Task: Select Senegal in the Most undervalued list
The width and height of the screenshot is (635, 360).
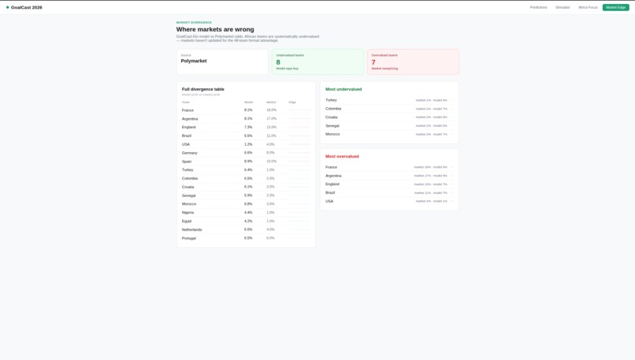Action: coord(389,125)
